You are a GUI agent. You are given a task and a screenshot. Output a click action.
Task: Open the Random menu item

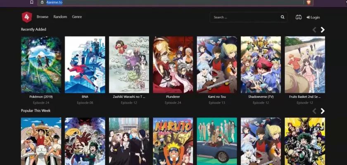(60, 17)
